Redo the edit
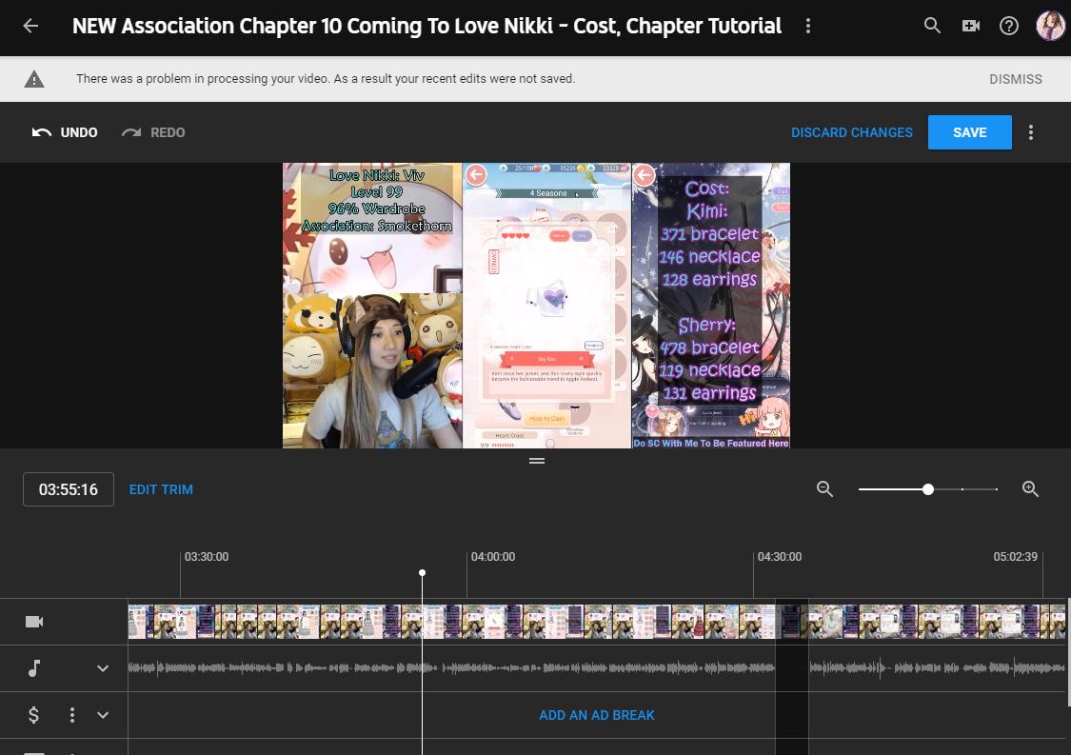 (153, 132)
